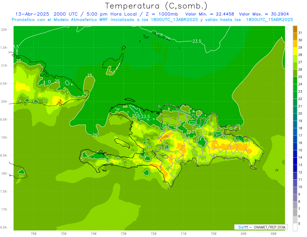The width and height of the screenshot is (307, 237).
Task: Click the legend value "14"
Action: click(x=300, y=157)
